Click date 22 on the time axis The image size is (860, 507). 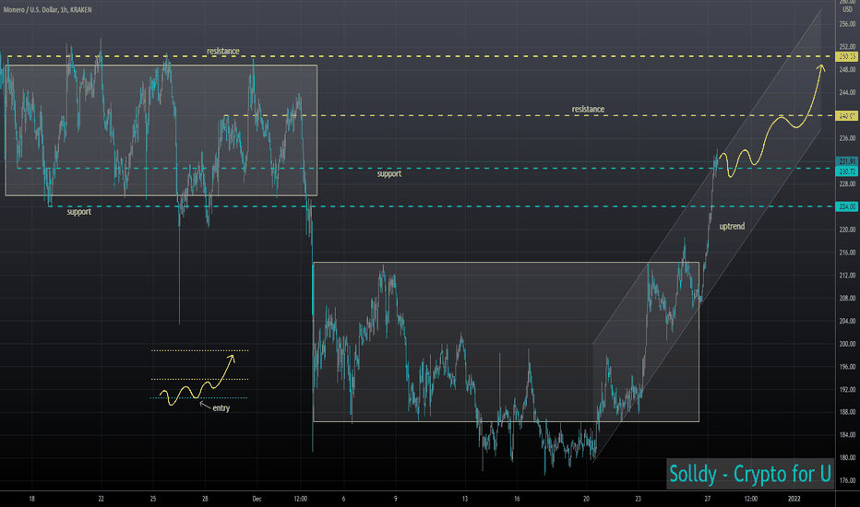coord(101,499)
